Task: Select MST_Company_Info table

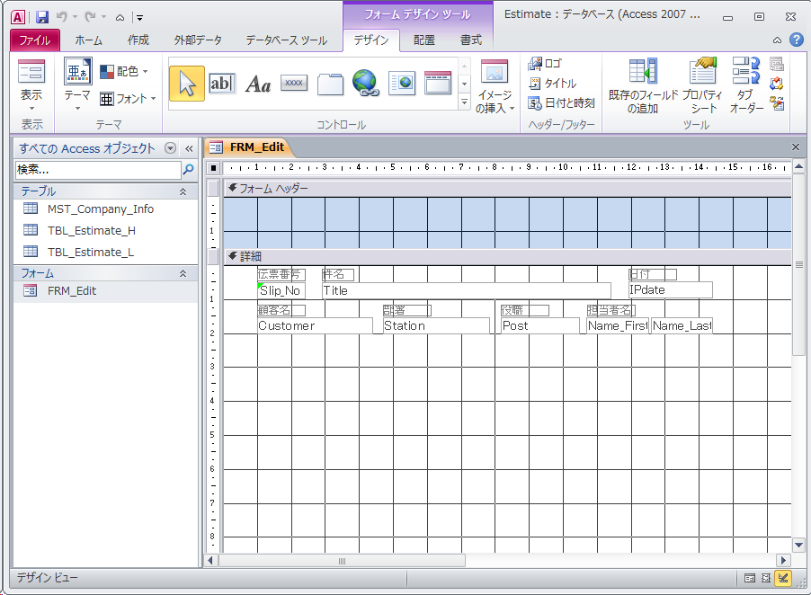Action: [105, 209]
